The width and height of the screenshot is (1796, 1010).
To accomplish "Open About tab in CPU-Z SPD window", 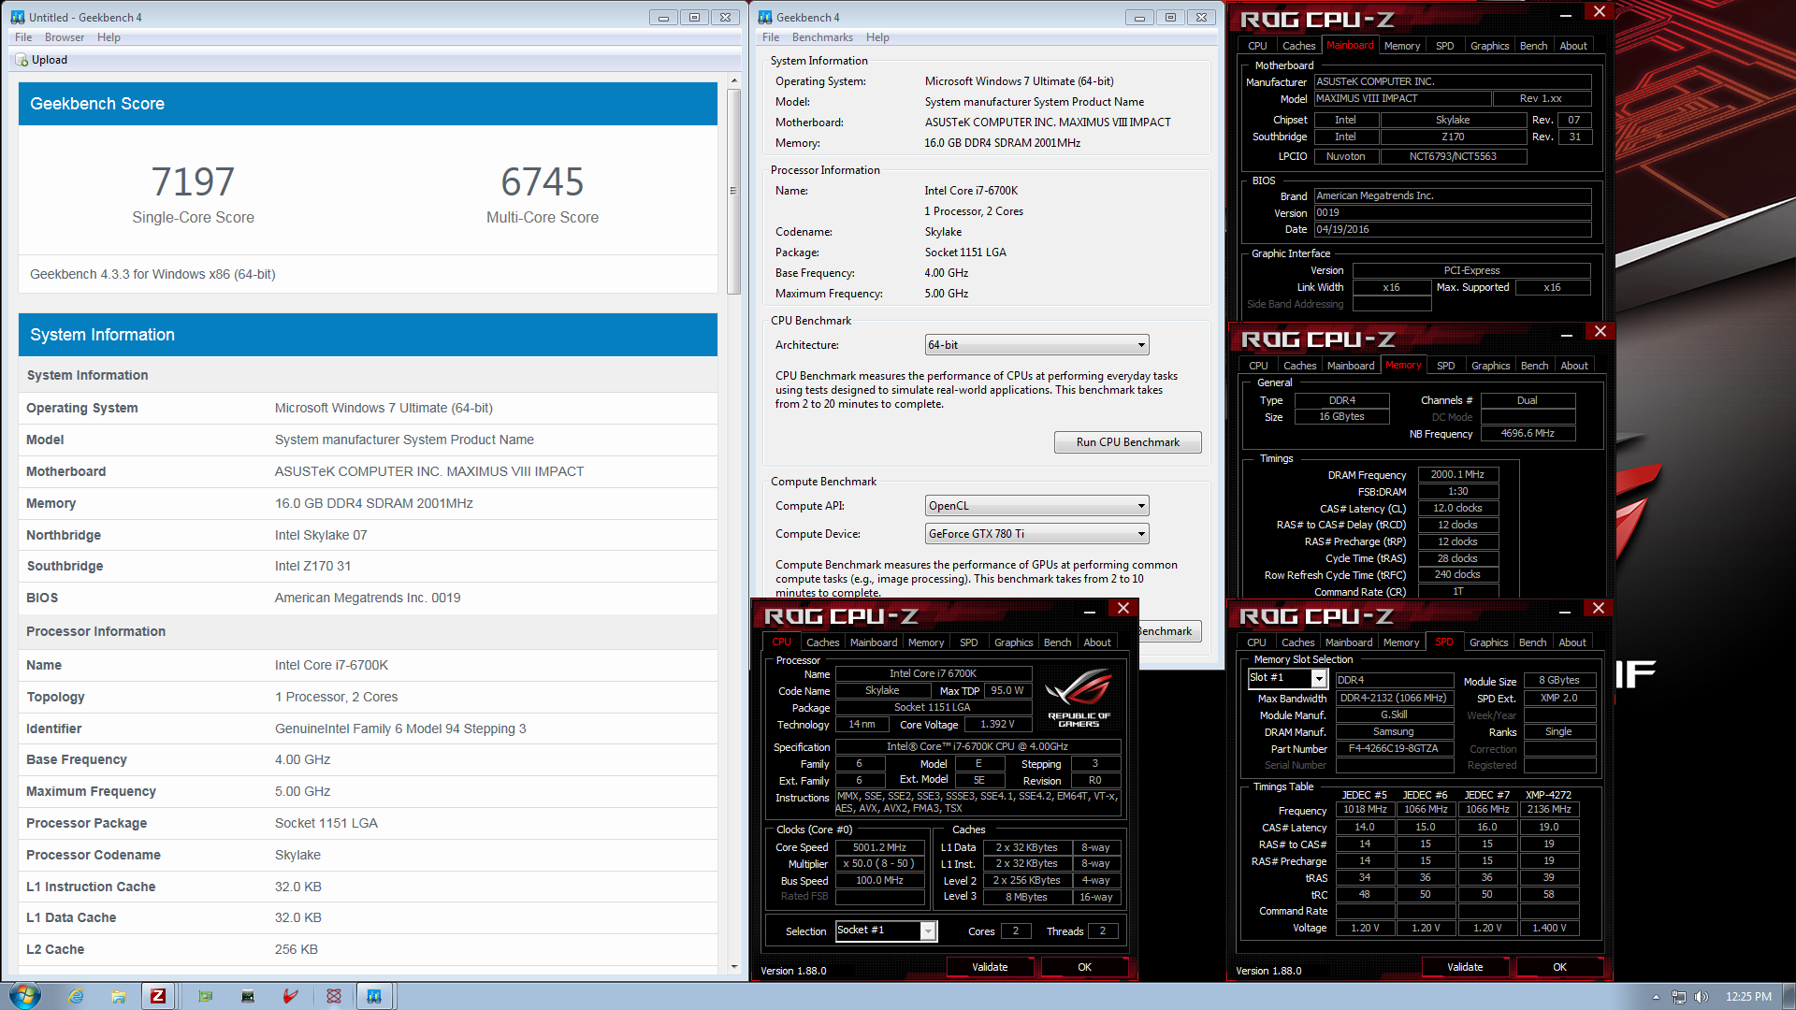I will 1572,642.
